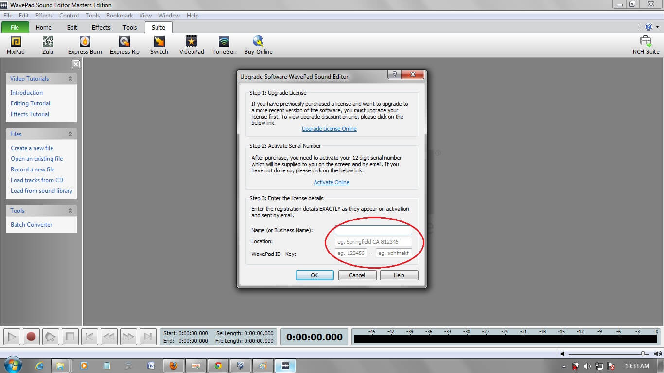The height and width of the screenshot is (373, 664).
Task: Click the Key field (eg. xdhfnekf)
Action: (x=394, y=253)
